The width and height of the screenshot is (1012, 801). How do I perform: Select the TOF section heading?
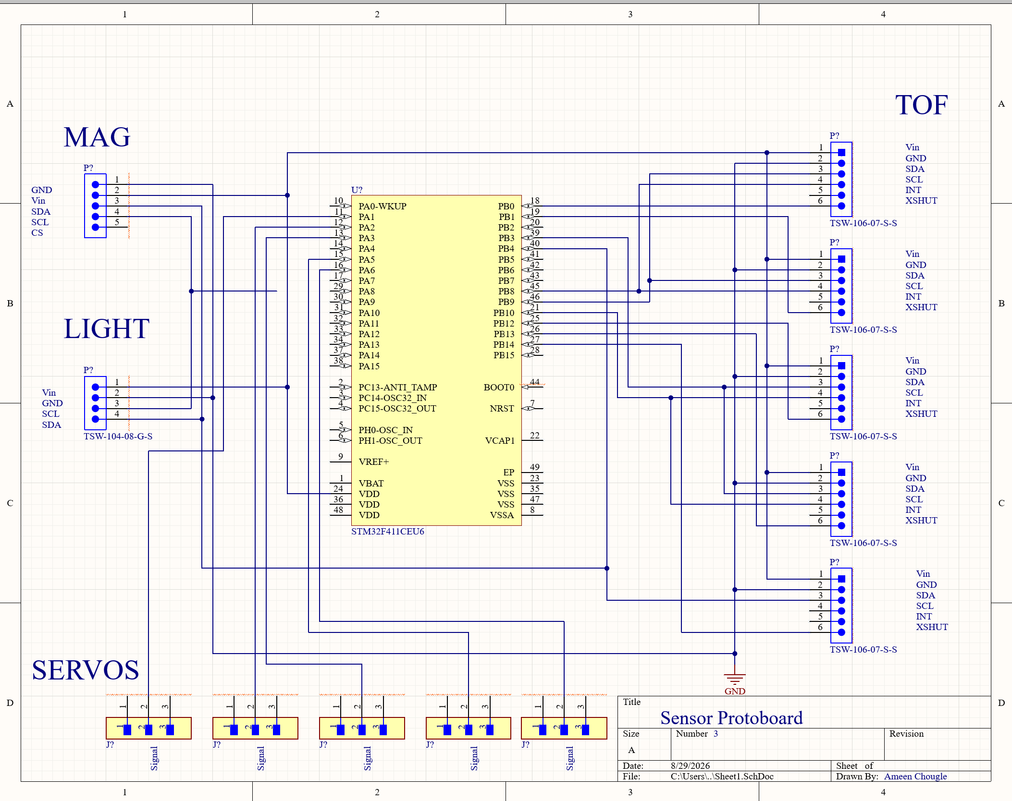[x=921, y=105]
